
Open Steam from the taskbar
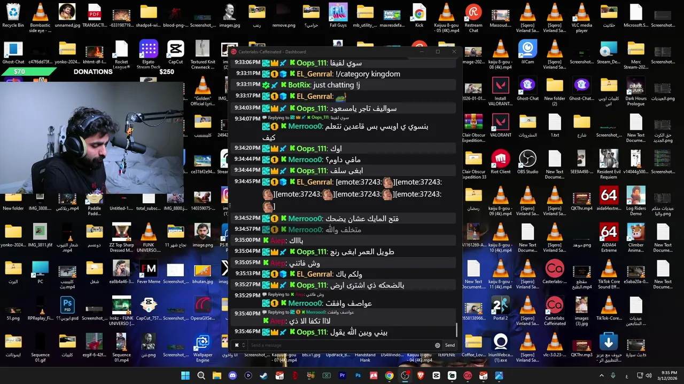(x=263, y=375)
